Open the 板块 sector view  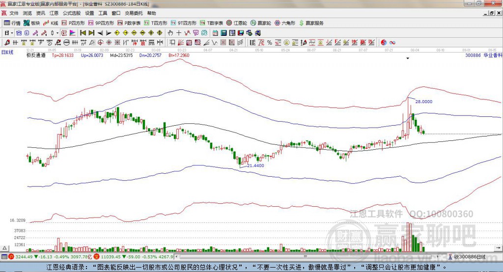coord(32,23)
